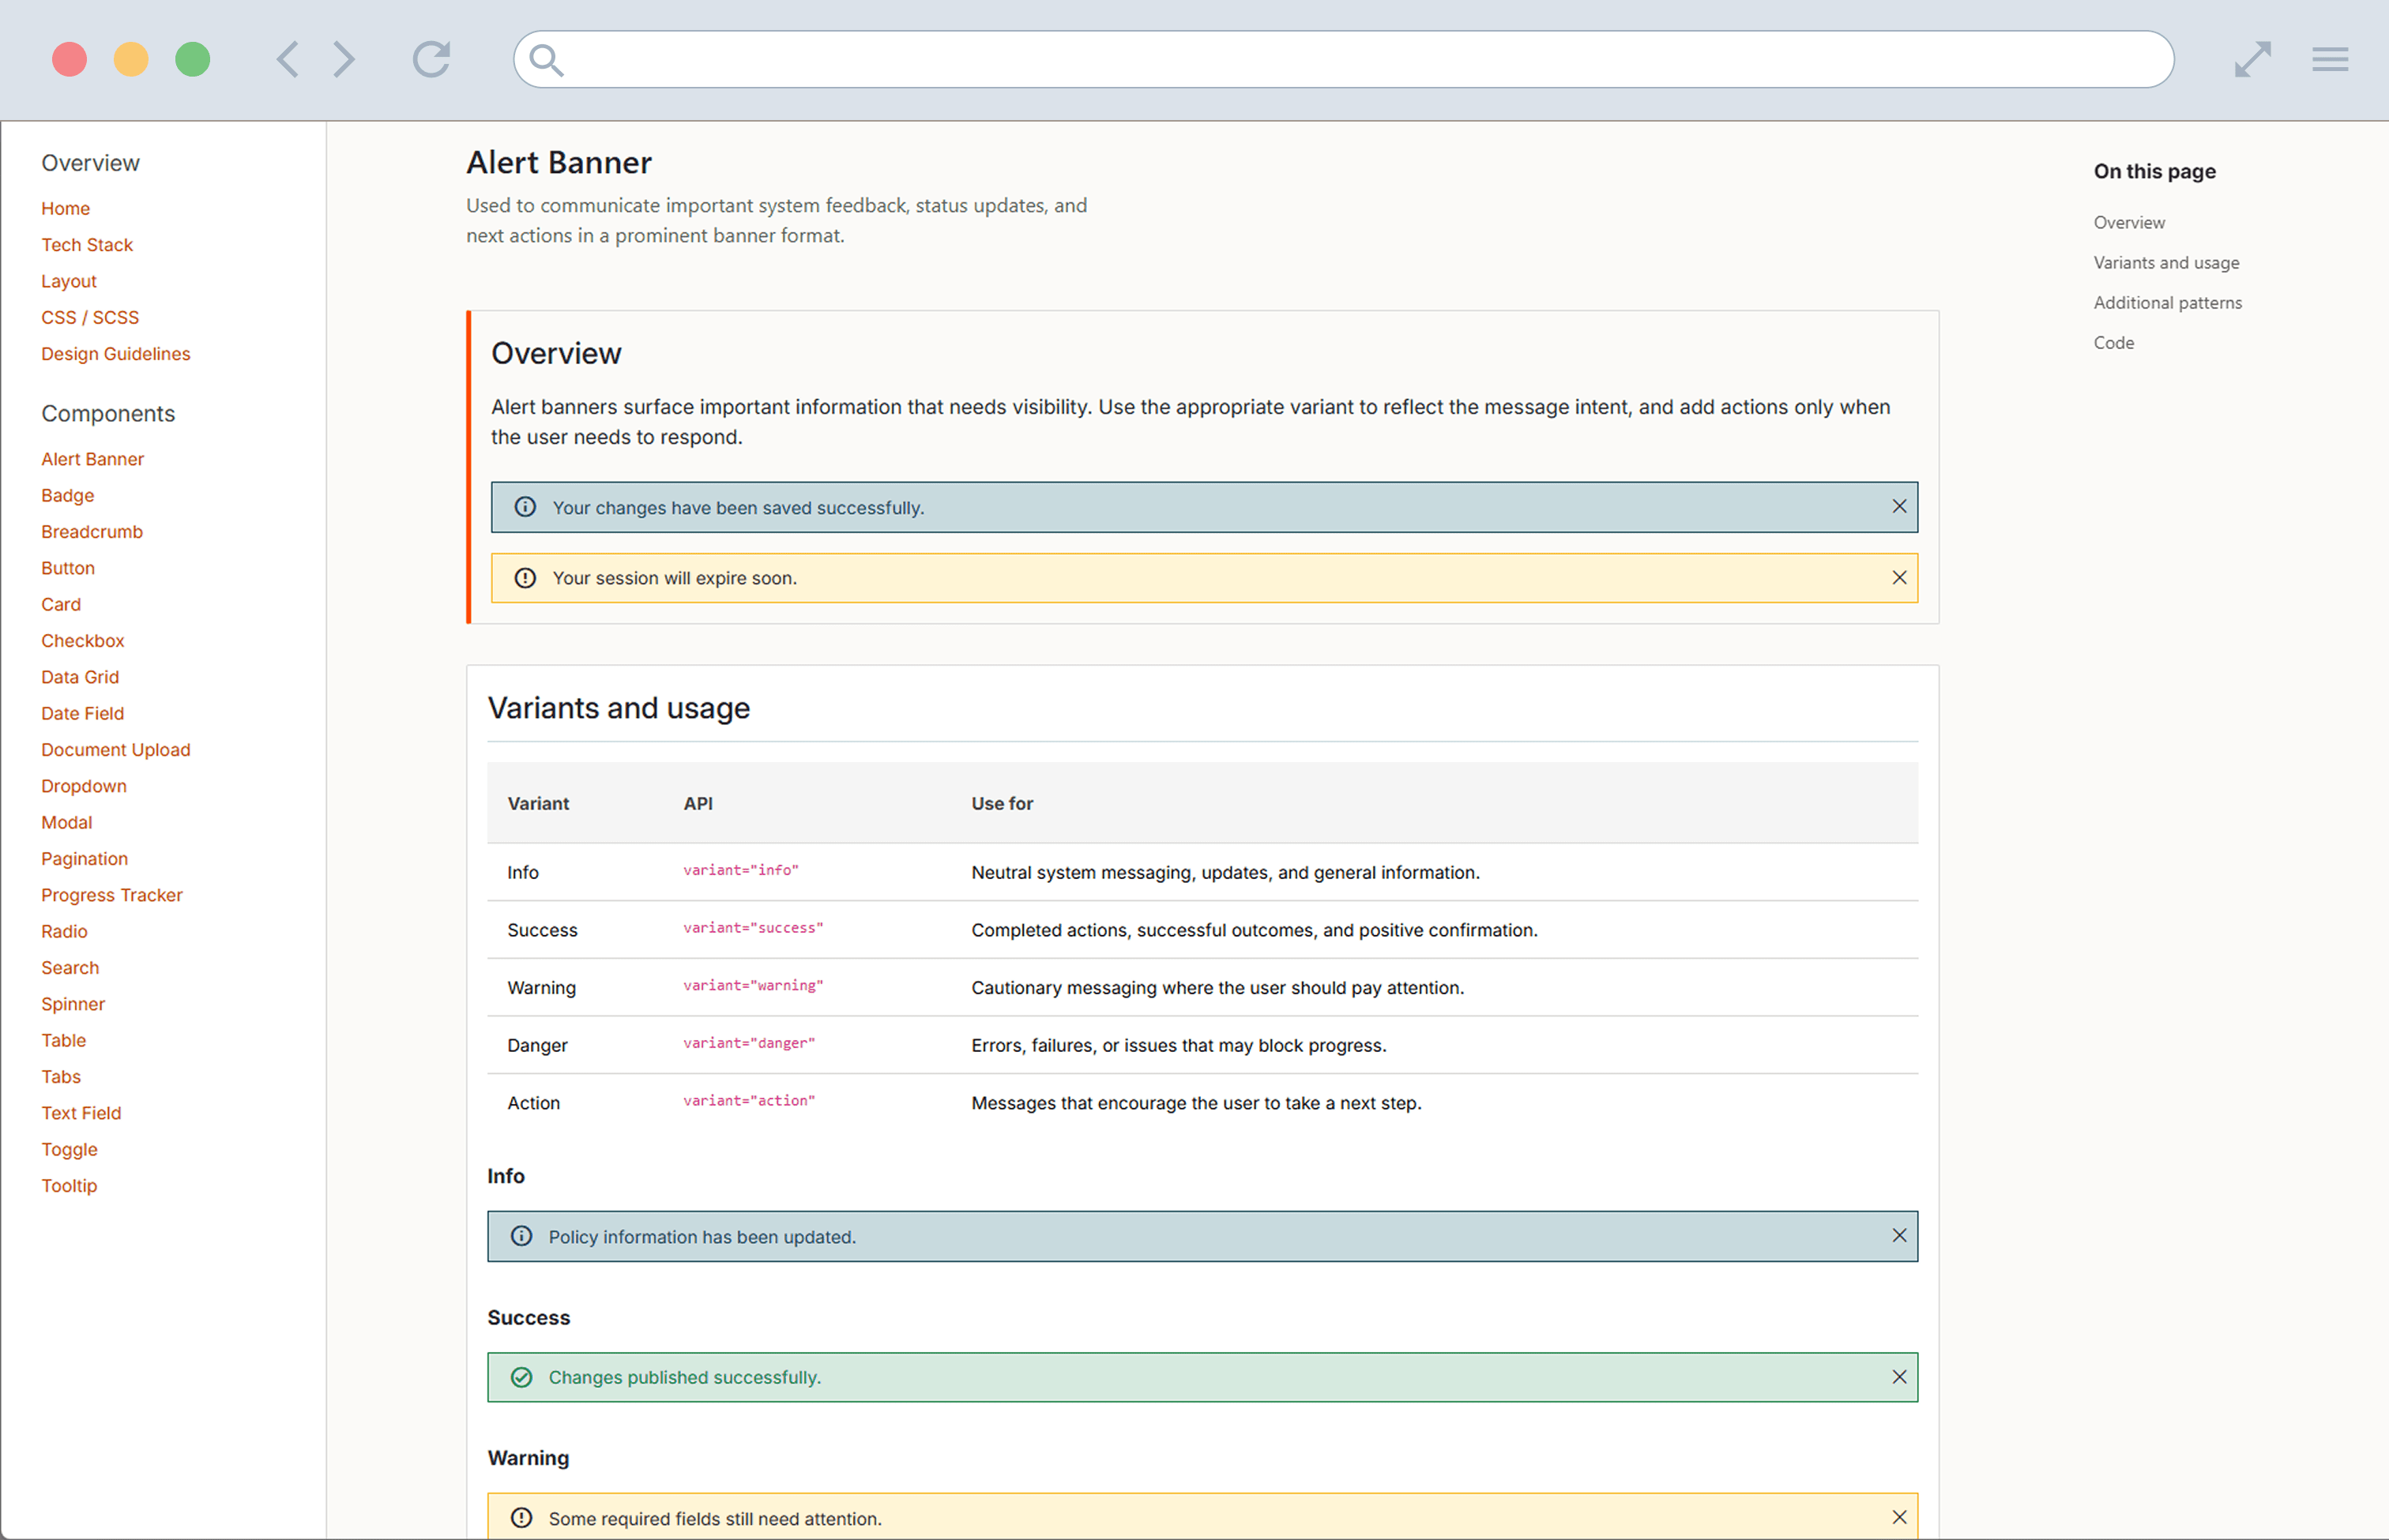Open the Layout page

(x=69, y=281)
